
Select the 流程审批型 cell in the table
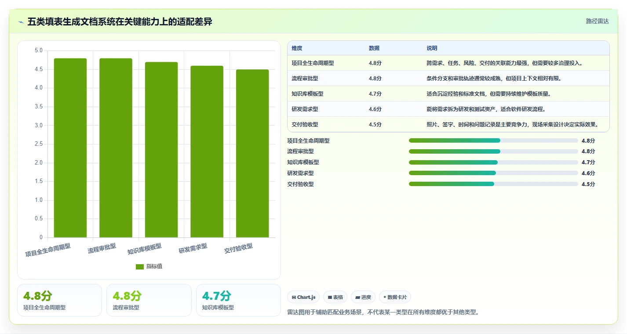pos(305,79)
